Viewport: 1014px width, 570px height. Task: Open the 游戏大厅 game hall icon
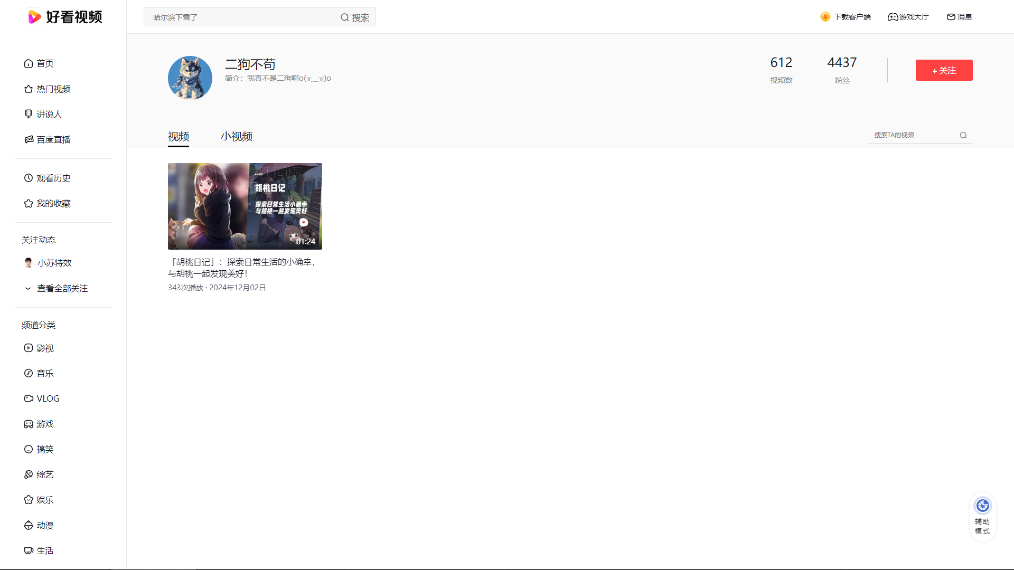pyautogui.click(x=893, y=17)
